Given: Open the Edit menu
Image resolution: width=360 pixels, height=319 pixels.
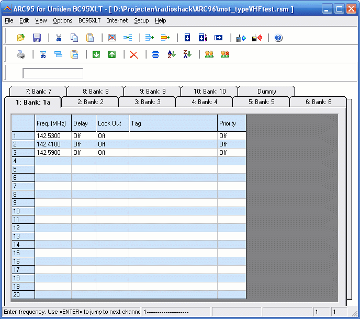Looking at the screenshot, I should (24, 20).
